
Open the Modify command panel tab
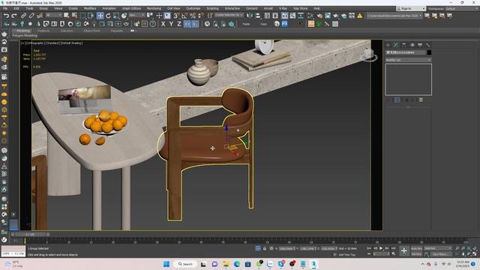396,45
